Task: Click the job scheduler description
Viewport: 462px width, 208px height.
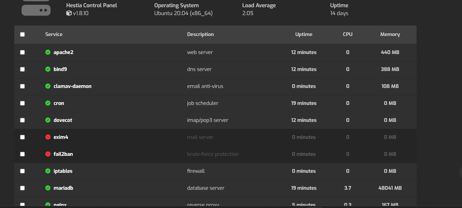Action: point(202,103)
